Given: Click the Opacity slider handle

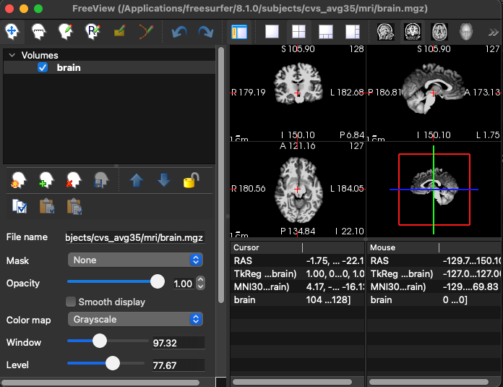Looking at the screenshot, I should [157, 282].
